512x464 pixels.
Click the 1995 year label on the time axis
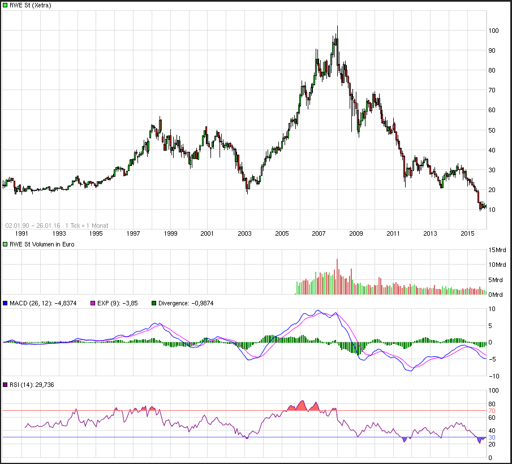pos(96,233)
